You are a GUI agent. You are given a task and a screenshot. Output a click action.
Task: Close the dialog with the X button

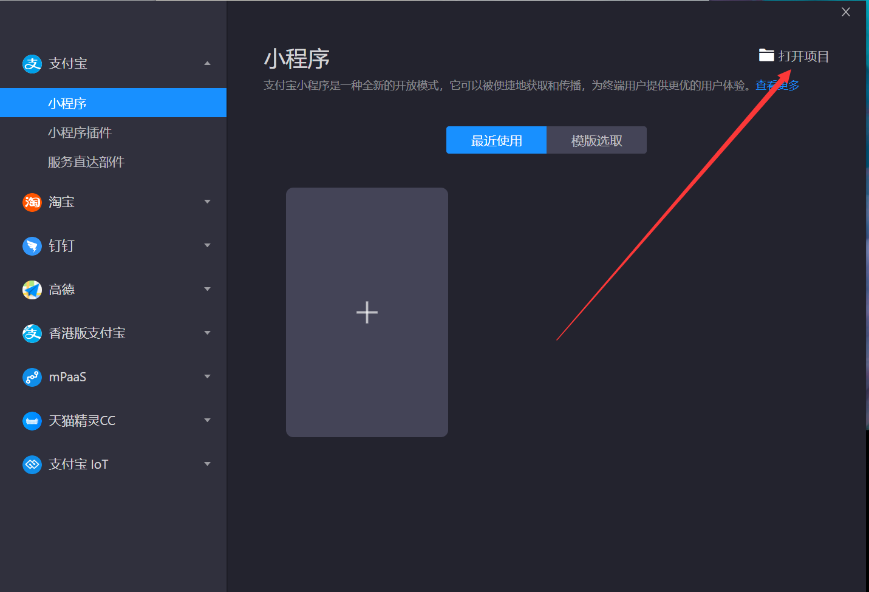click(845, 12)
